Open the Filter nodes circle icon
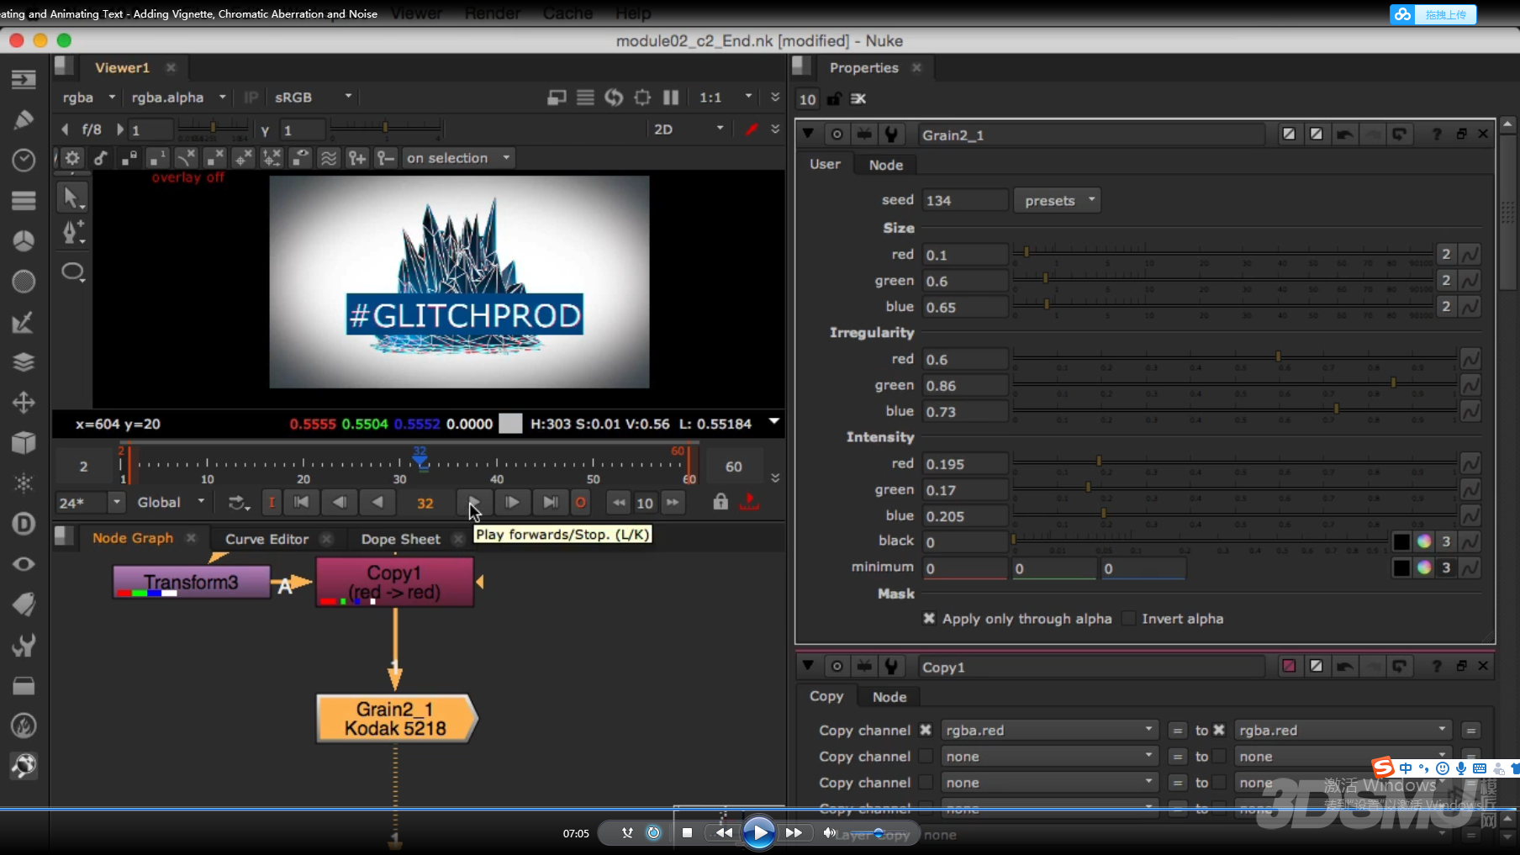Viewport: 1520px width, 855px height. (24, 282)
